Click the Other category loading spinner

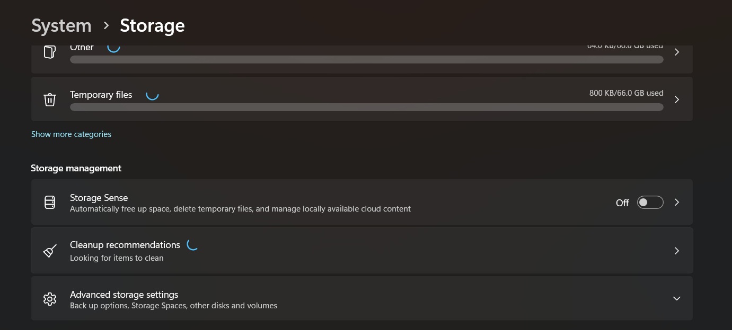click(113, 47)
